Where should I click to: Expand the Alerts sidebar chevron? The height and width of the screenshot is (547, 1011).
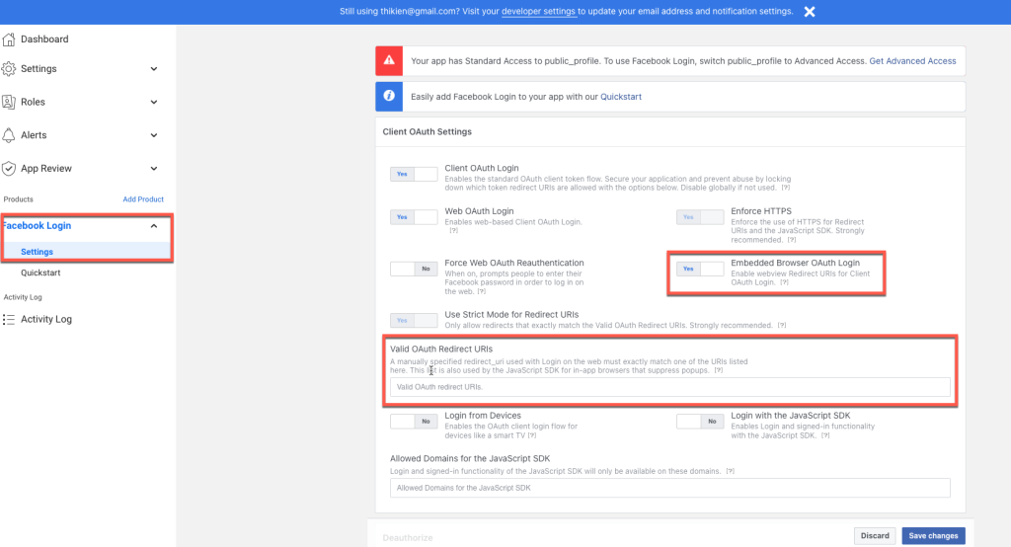coord(153,135)
